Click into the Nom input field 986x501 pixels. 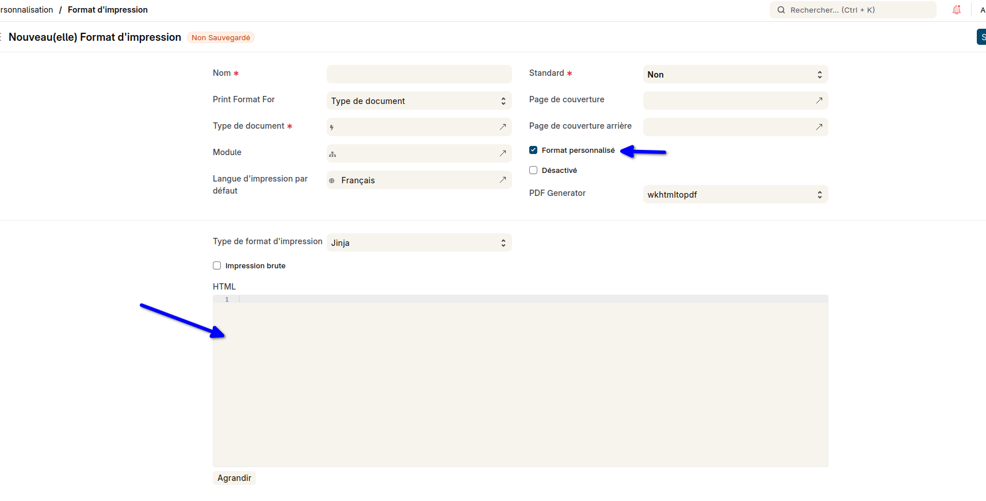[x=419, y=74]
